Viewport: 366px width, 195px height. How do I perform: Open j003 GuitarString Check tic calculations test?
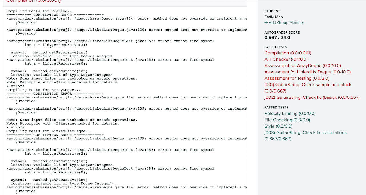[306, 132]
